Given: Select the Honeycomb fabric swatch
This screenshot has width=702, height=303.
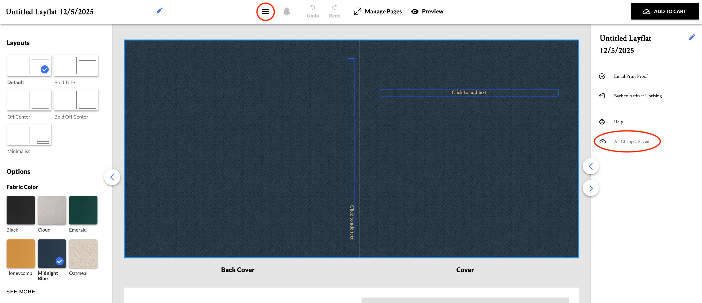Looking at the screenshot, I should 21,253.
